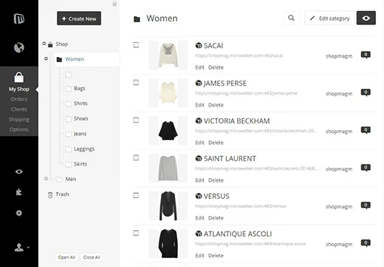Check the SAINT LAURENT product checkbox
Viewport: 384px width, 267px height.
(x=136, y=158)
